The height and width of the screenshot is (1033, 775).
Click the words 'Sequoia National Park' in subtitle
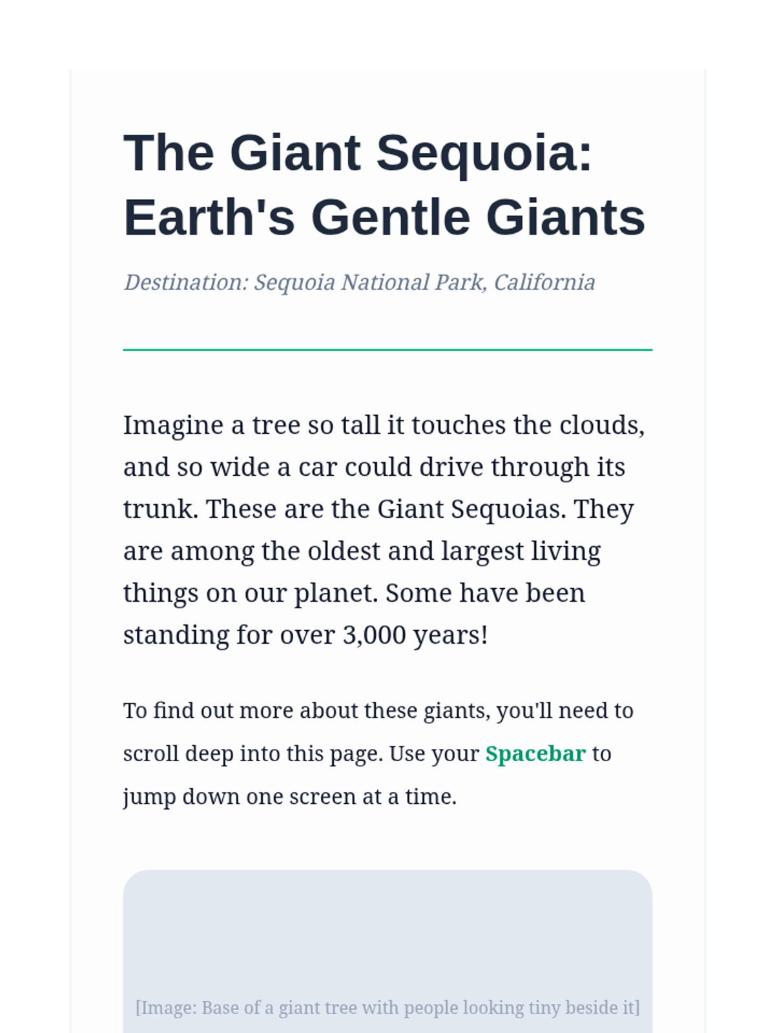tap(370, 283)
